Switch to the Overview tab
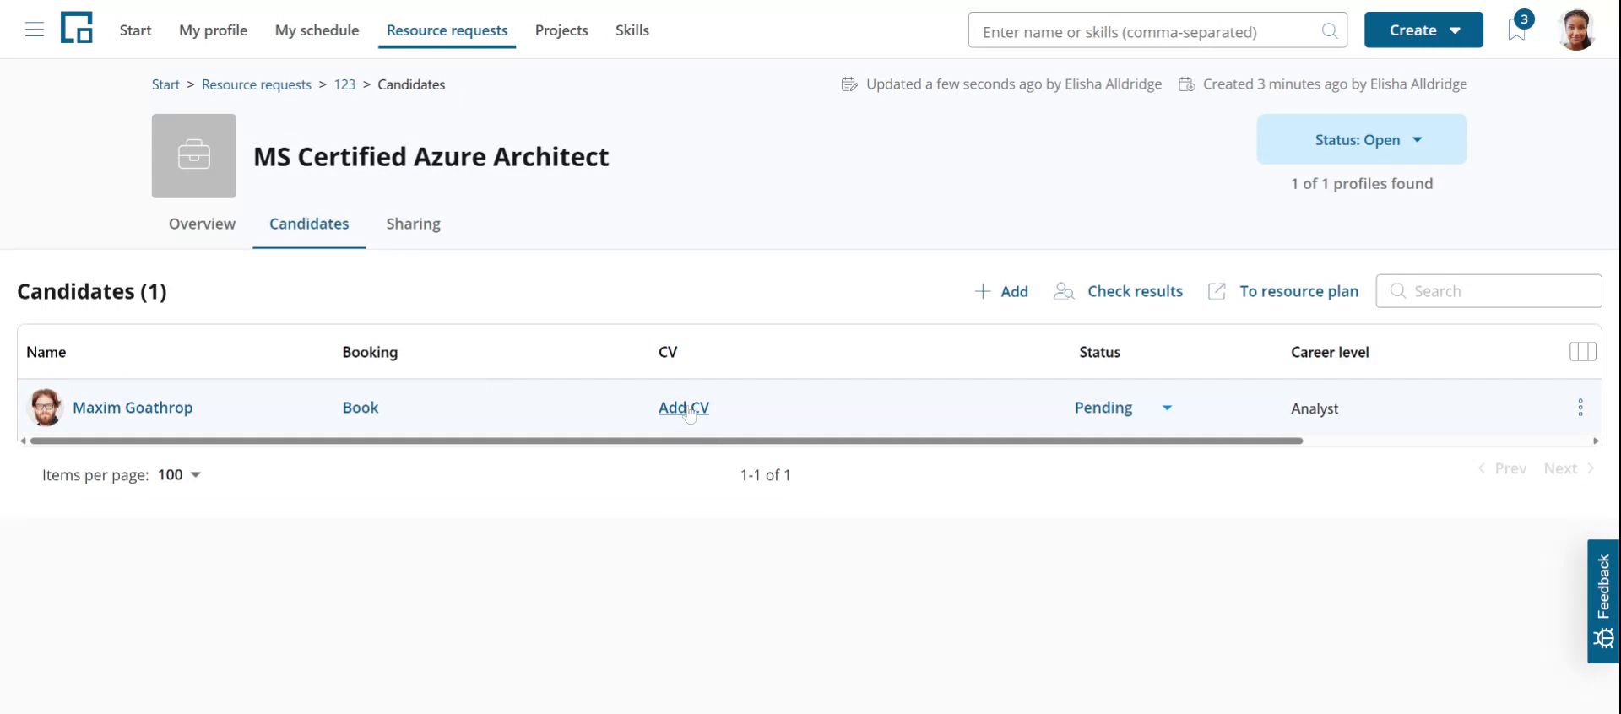Image resolution: width=1621 pixels, height=714 pixels. pos(202,224)
